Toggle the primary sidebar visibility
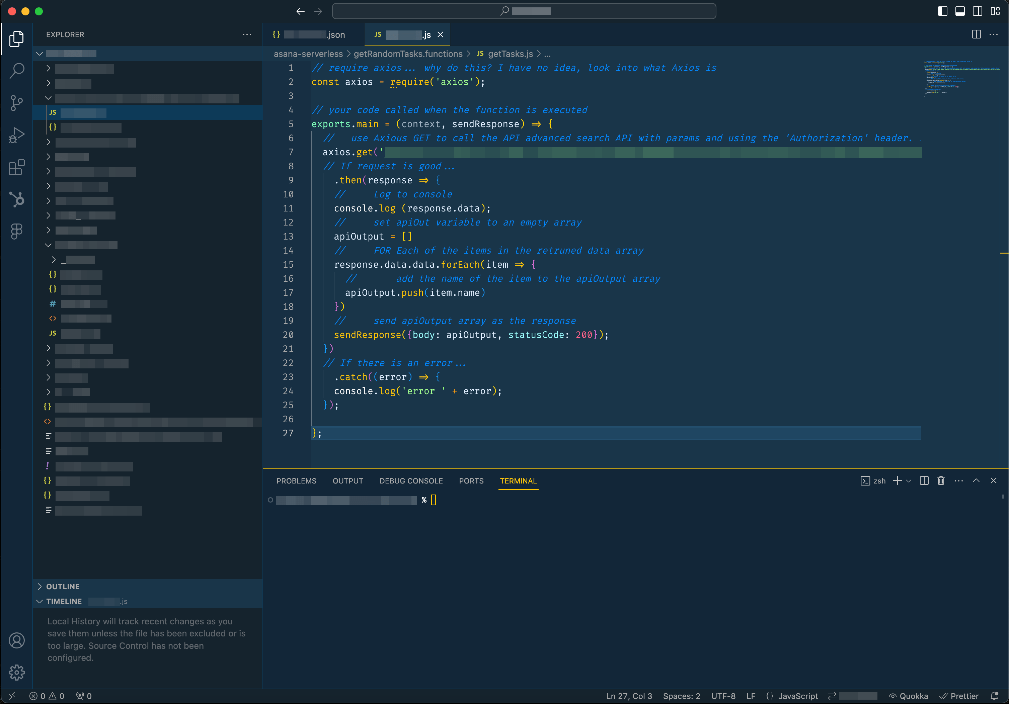 (x=942, y=11)
